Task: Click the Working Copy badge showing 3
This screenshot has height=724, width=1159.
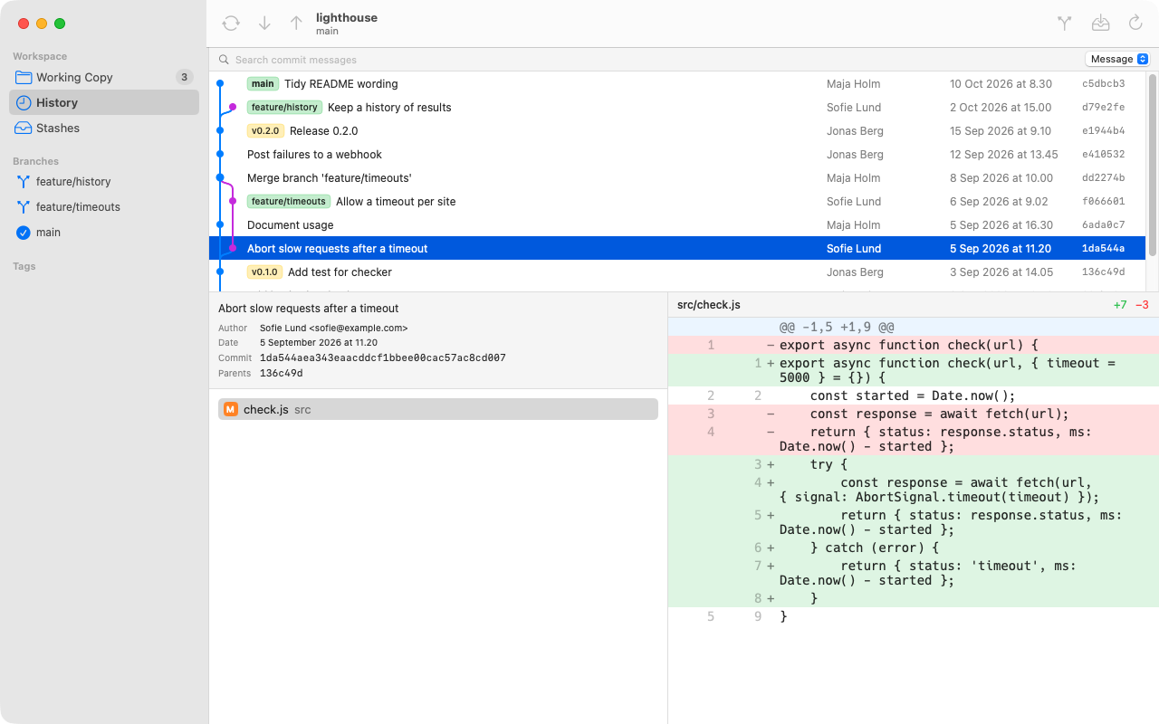Action: [x=184, y=77]
